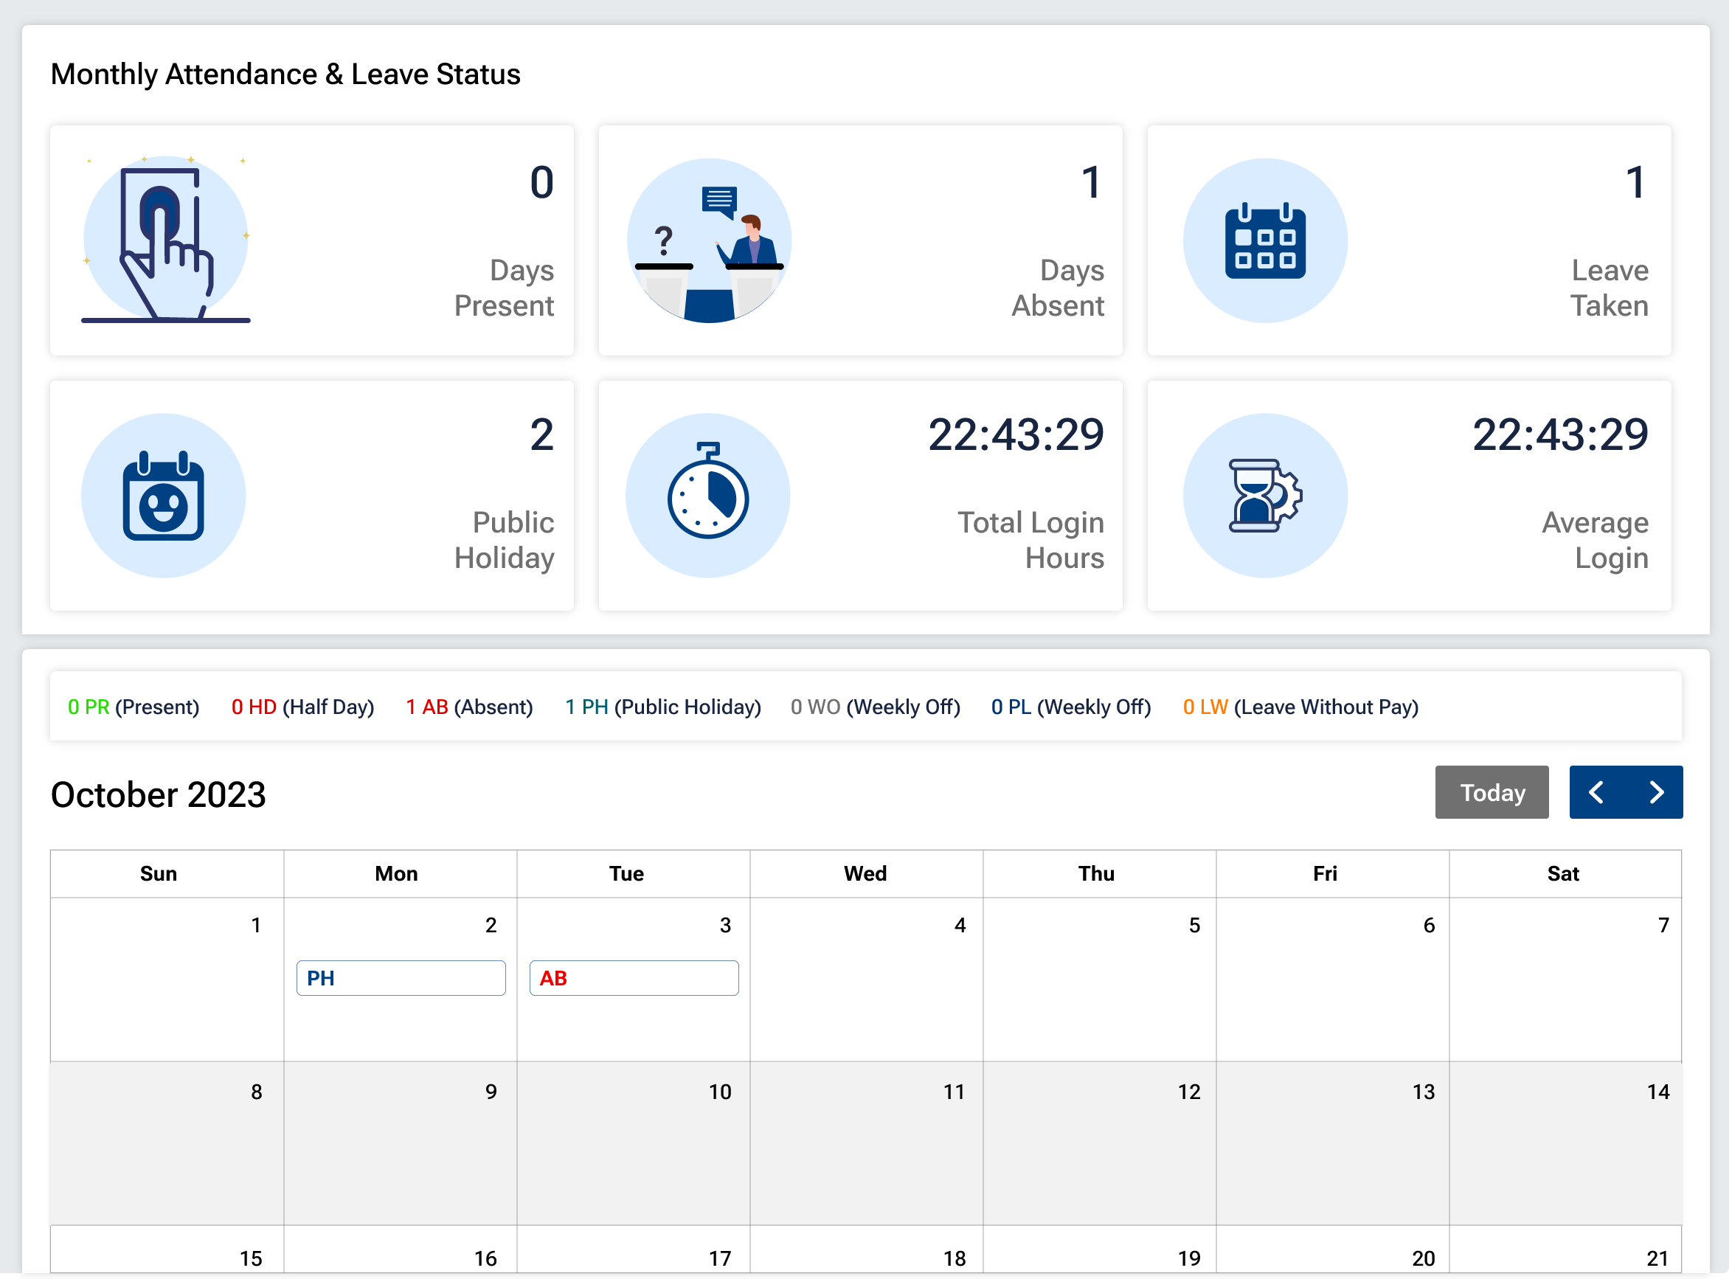
Task: Click the Leave Taken label
Action: coord(1612,288)
